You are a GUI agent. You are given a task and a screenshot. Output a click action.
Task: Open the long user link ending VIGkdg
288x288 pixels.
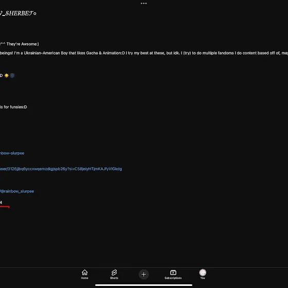[61, 169]
